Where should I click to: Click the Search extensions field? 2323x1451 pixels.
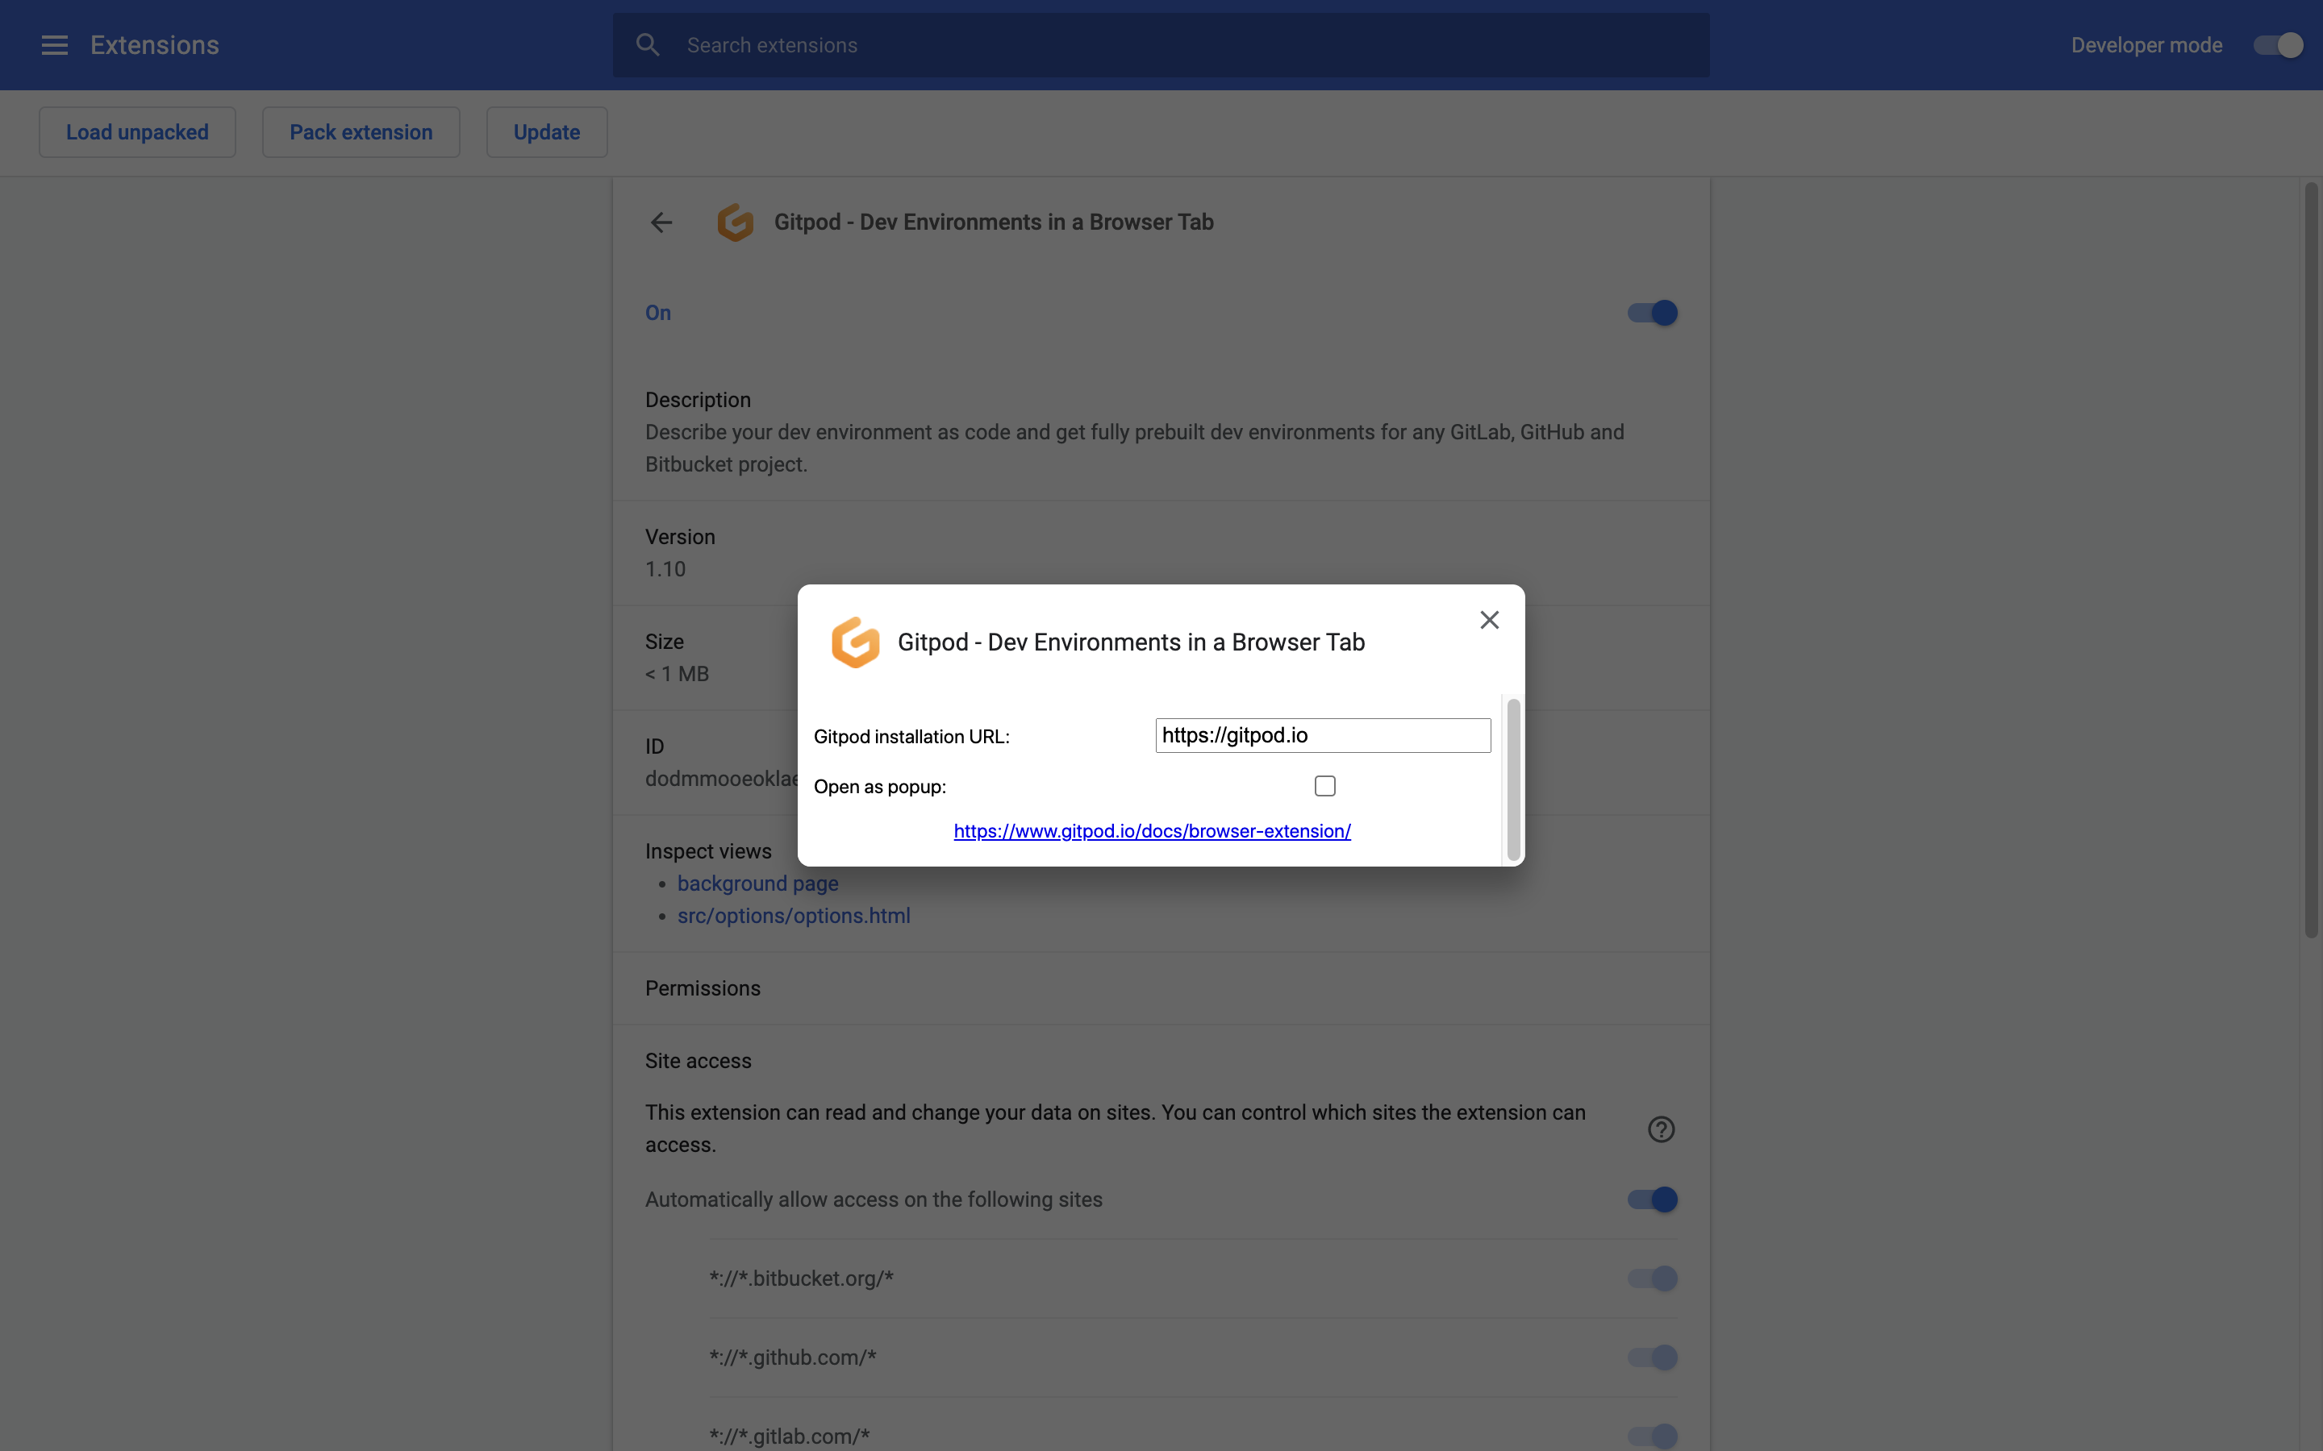point(1161,45)
